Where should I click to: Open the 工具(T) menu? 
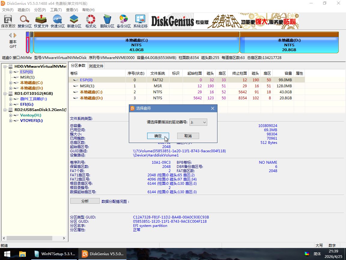pos(56,10)
